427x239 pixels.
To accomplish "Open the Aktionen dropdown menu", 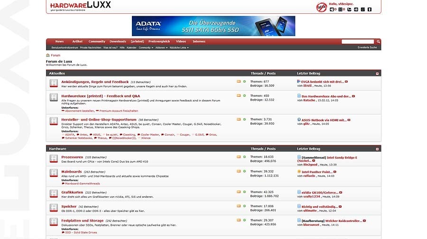I will (x=161, y=47).
